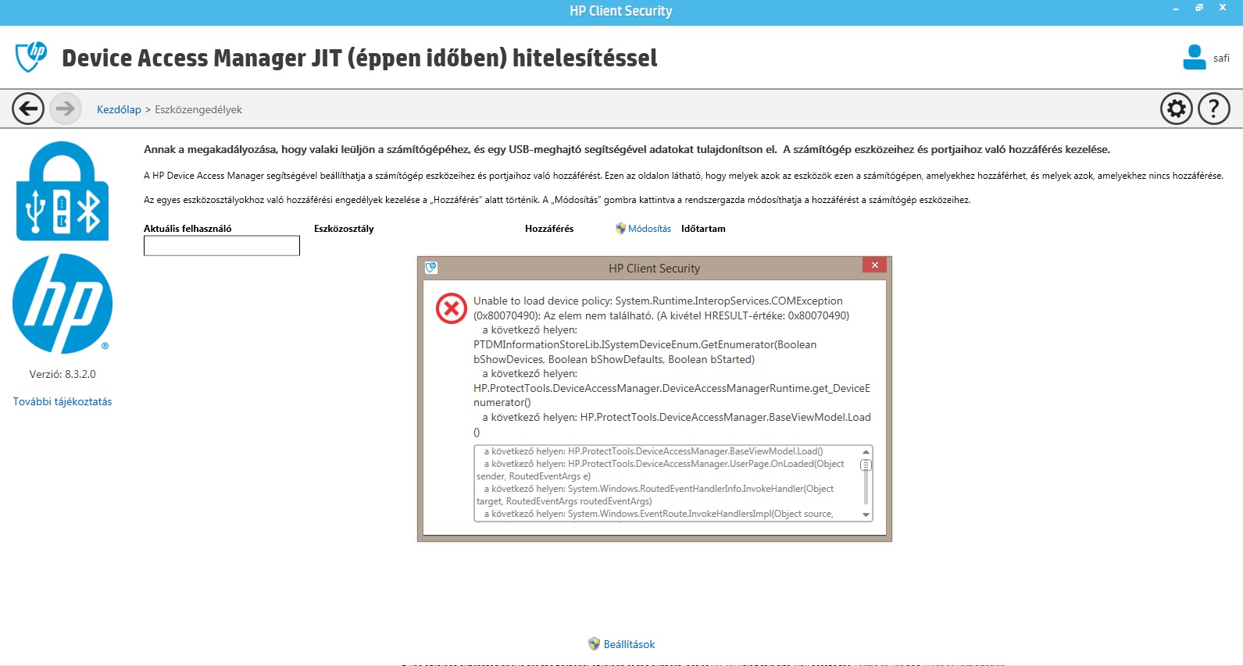Open the További tájékoztatás link

(x=63, y=401)
